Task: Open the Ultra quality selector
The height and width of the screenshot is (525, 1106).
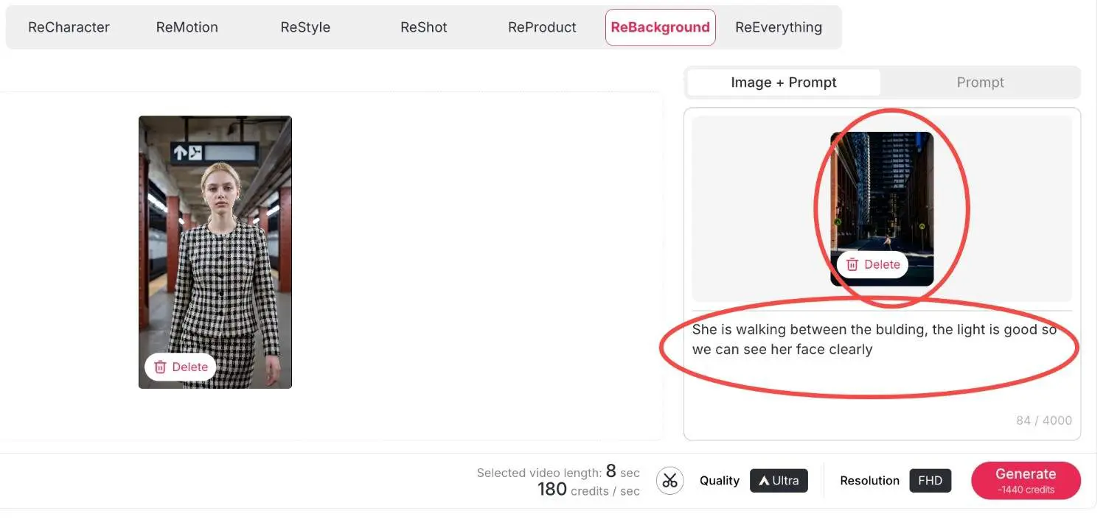Action: coord(779,481)
